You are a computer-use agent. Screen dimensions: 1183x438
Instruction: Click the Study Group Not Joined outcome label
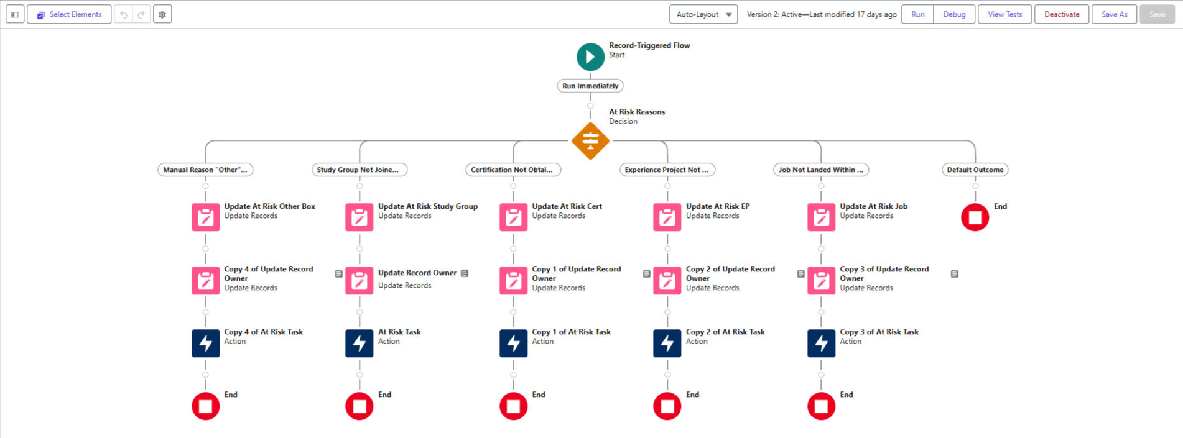pos(359,170)
